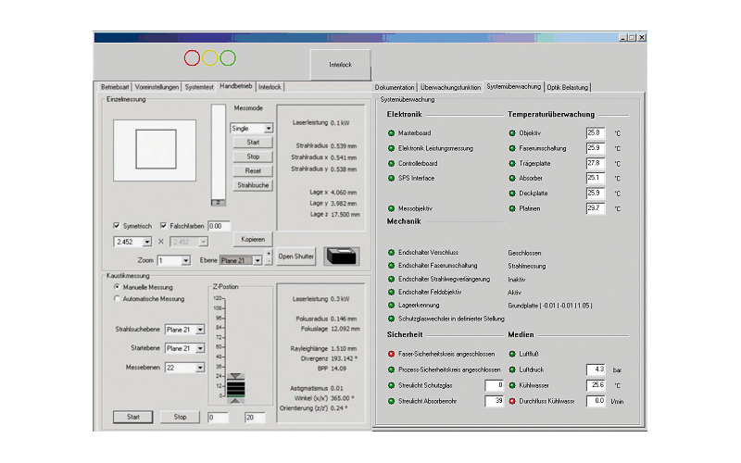Image resolution: width=741 pixels, height=463 pixels.
Task: Click the red Faser-Sicherheitskreis status LED
Action: click(391, 354)
